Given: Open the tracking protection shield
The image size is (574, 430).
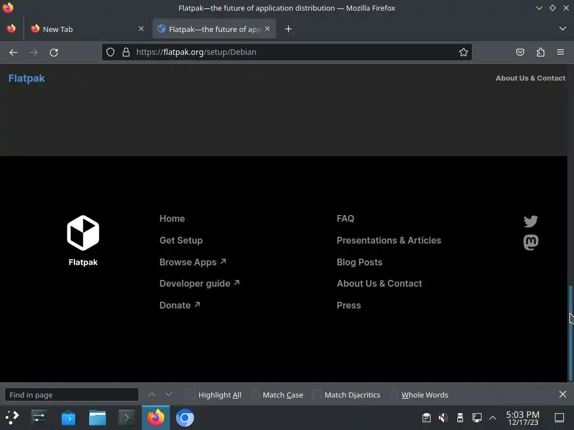Looking at the screenshot, I should tap(110, 52).
